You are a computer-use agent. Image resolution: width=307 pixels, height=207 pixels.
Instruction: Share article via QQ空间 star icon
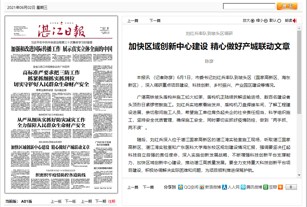tap(180, 187)
